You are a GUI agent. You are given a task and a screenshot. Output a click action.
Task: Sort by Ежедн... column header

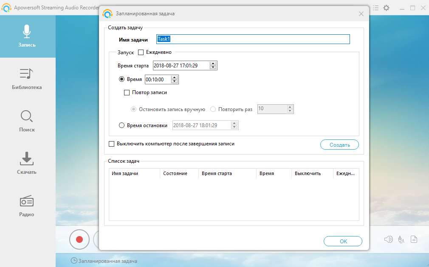tap(346, 174)
